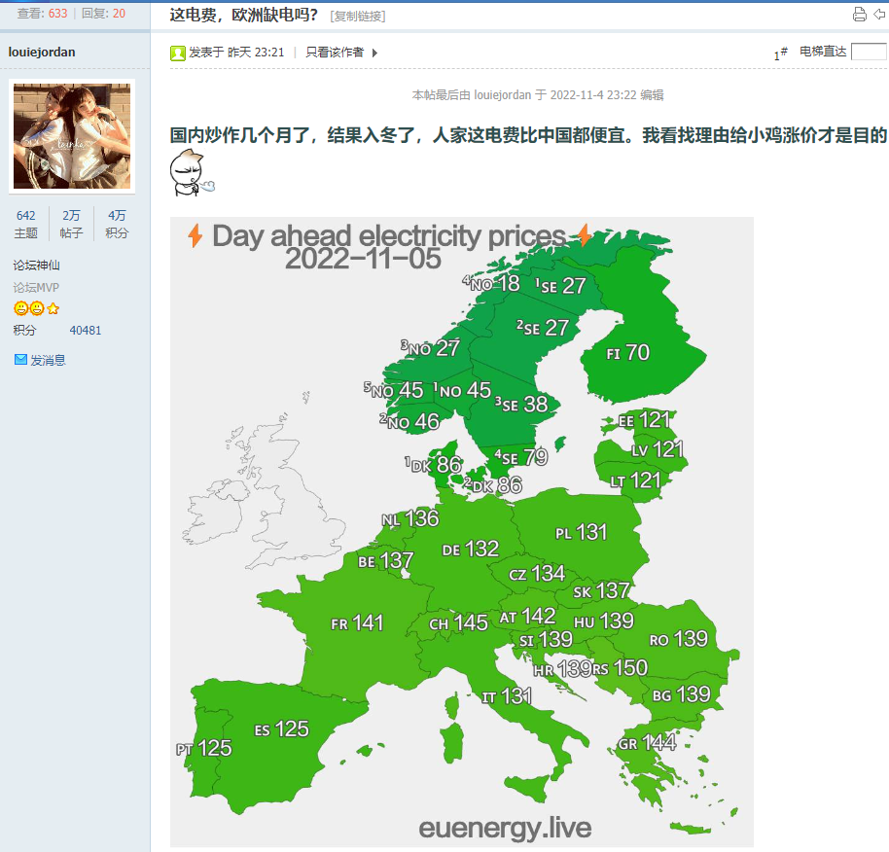Open 发消息 by clicking the envelope icon
Screen dimensions: 889x852
point(20,360)
